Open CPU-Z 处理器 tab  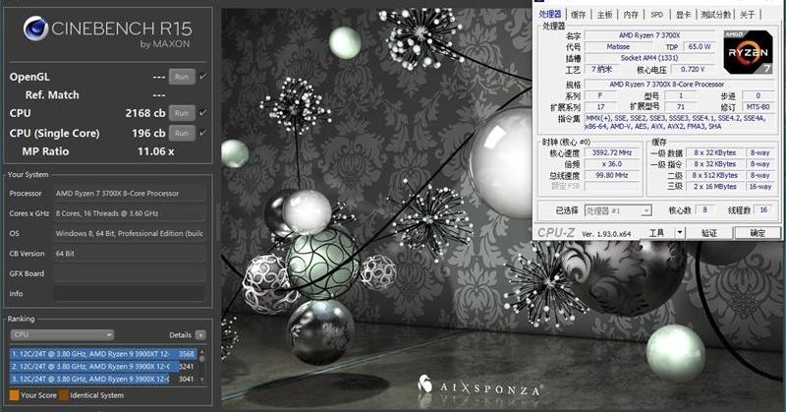(x=550, y=14)
